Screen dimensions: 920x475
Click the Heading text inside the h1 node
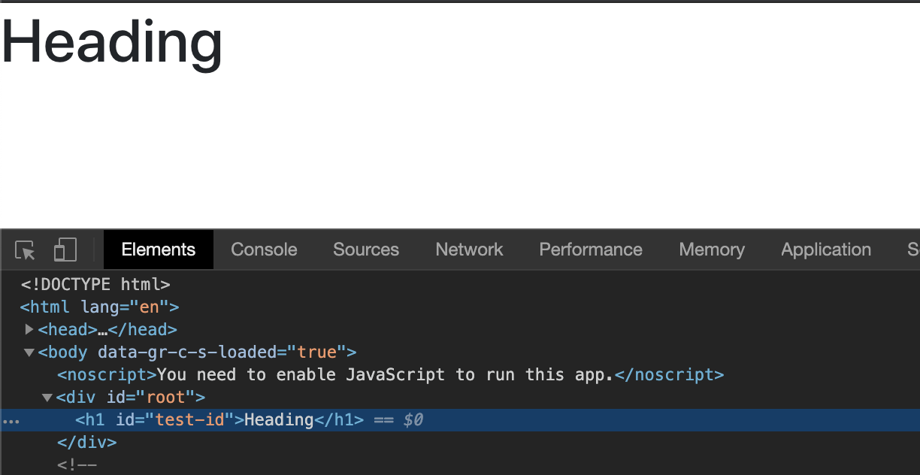(x=279, y=419)
